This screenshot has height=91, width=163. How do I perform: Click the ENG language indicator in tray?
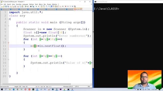(149, 89)
